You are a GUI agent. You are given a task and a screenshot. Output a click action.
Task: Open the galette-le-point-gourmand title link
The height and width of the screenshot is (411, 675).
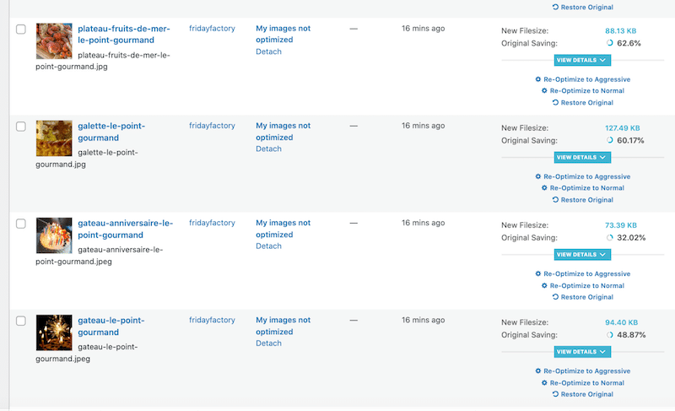pyautogui.click(x=111, y=132)
